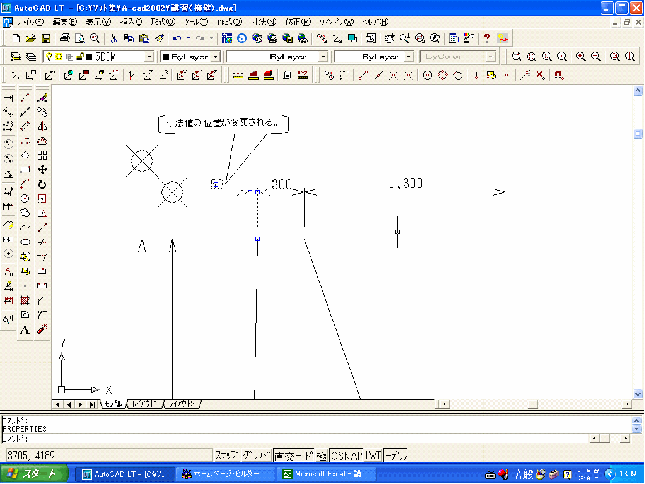Activate the Move tool
The height and width of the screenshot is (484, 645).
click(x=42, y=170)
